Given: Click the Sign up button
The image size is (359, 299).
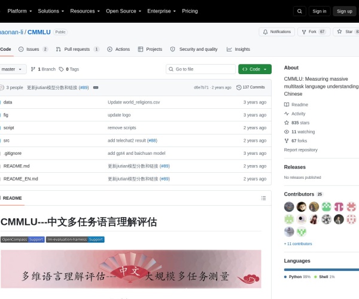Looking at the screenshot, I should click(345, 11).
